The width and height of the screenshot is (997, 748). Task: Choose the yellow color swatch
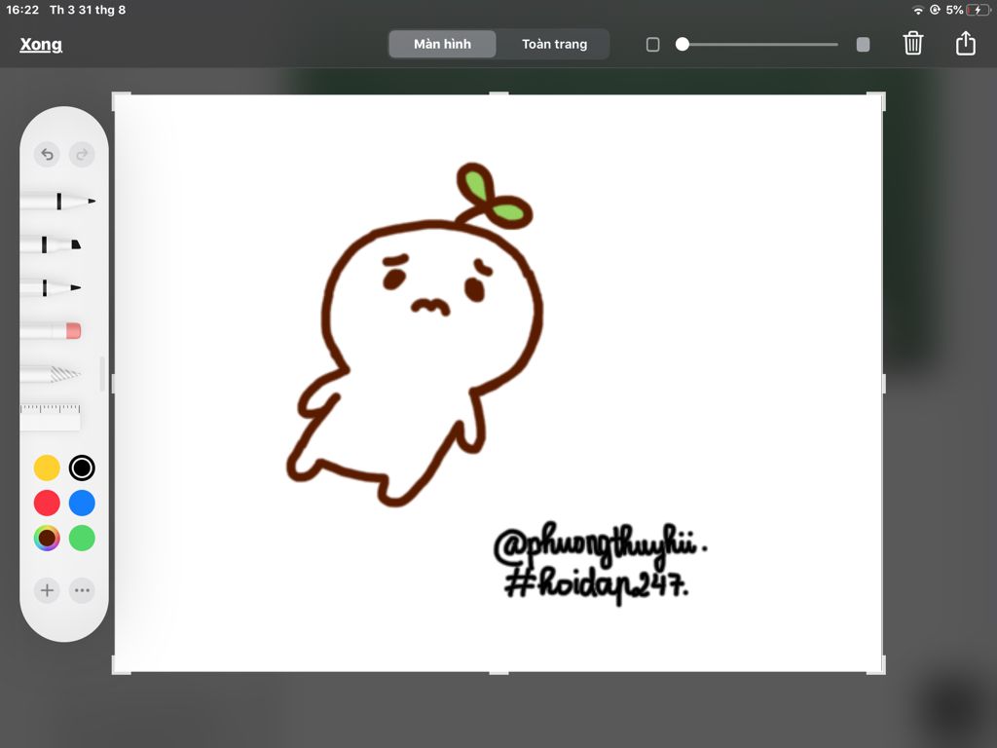click(x=47, y=467)
